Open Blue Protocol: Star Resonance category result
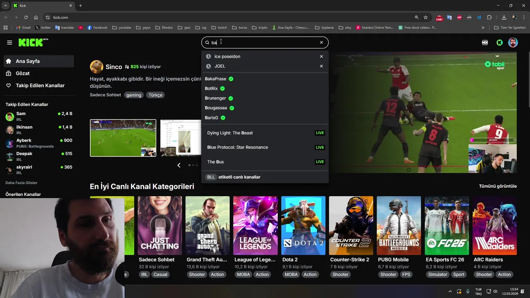 265,147
